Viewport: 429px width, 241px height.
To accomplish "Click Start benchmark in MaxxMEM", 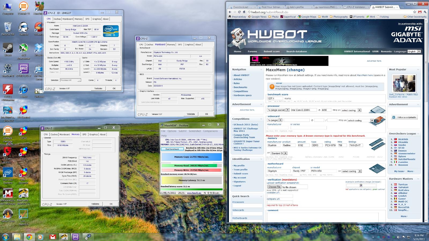I will [172, 149].
